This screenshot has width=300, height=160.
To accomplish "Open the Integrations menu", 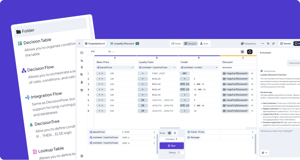I will 248,44.
